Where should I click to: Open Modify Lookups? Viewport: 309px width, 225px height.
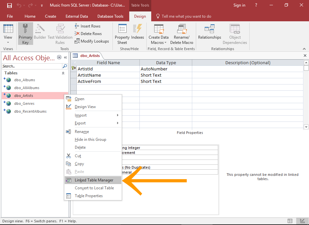pyautogui.click(x=92, y=41)
